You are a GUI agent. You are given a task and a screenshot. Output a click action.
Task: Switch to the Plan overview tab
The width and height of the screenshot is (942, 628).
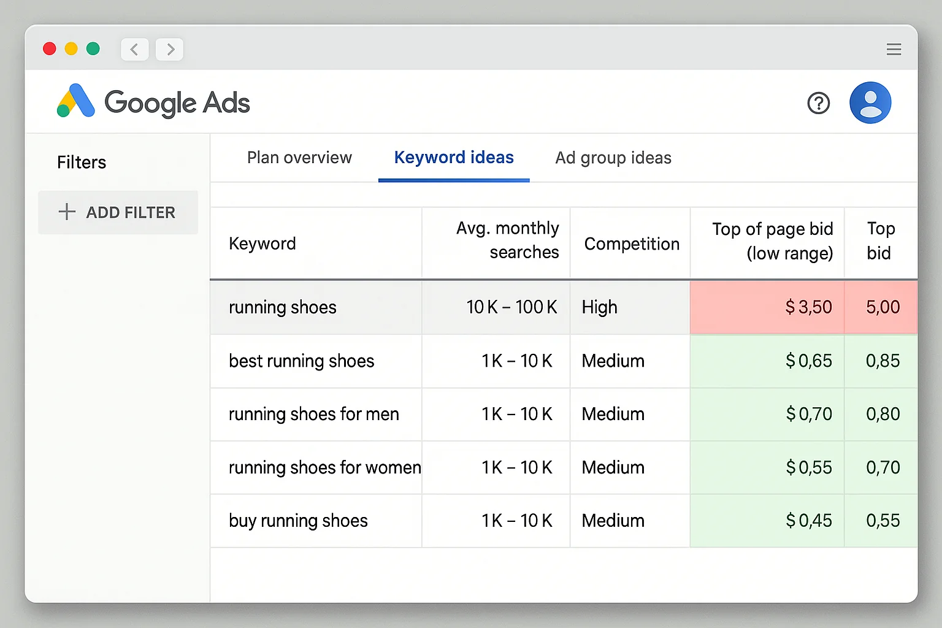point(299,158)
